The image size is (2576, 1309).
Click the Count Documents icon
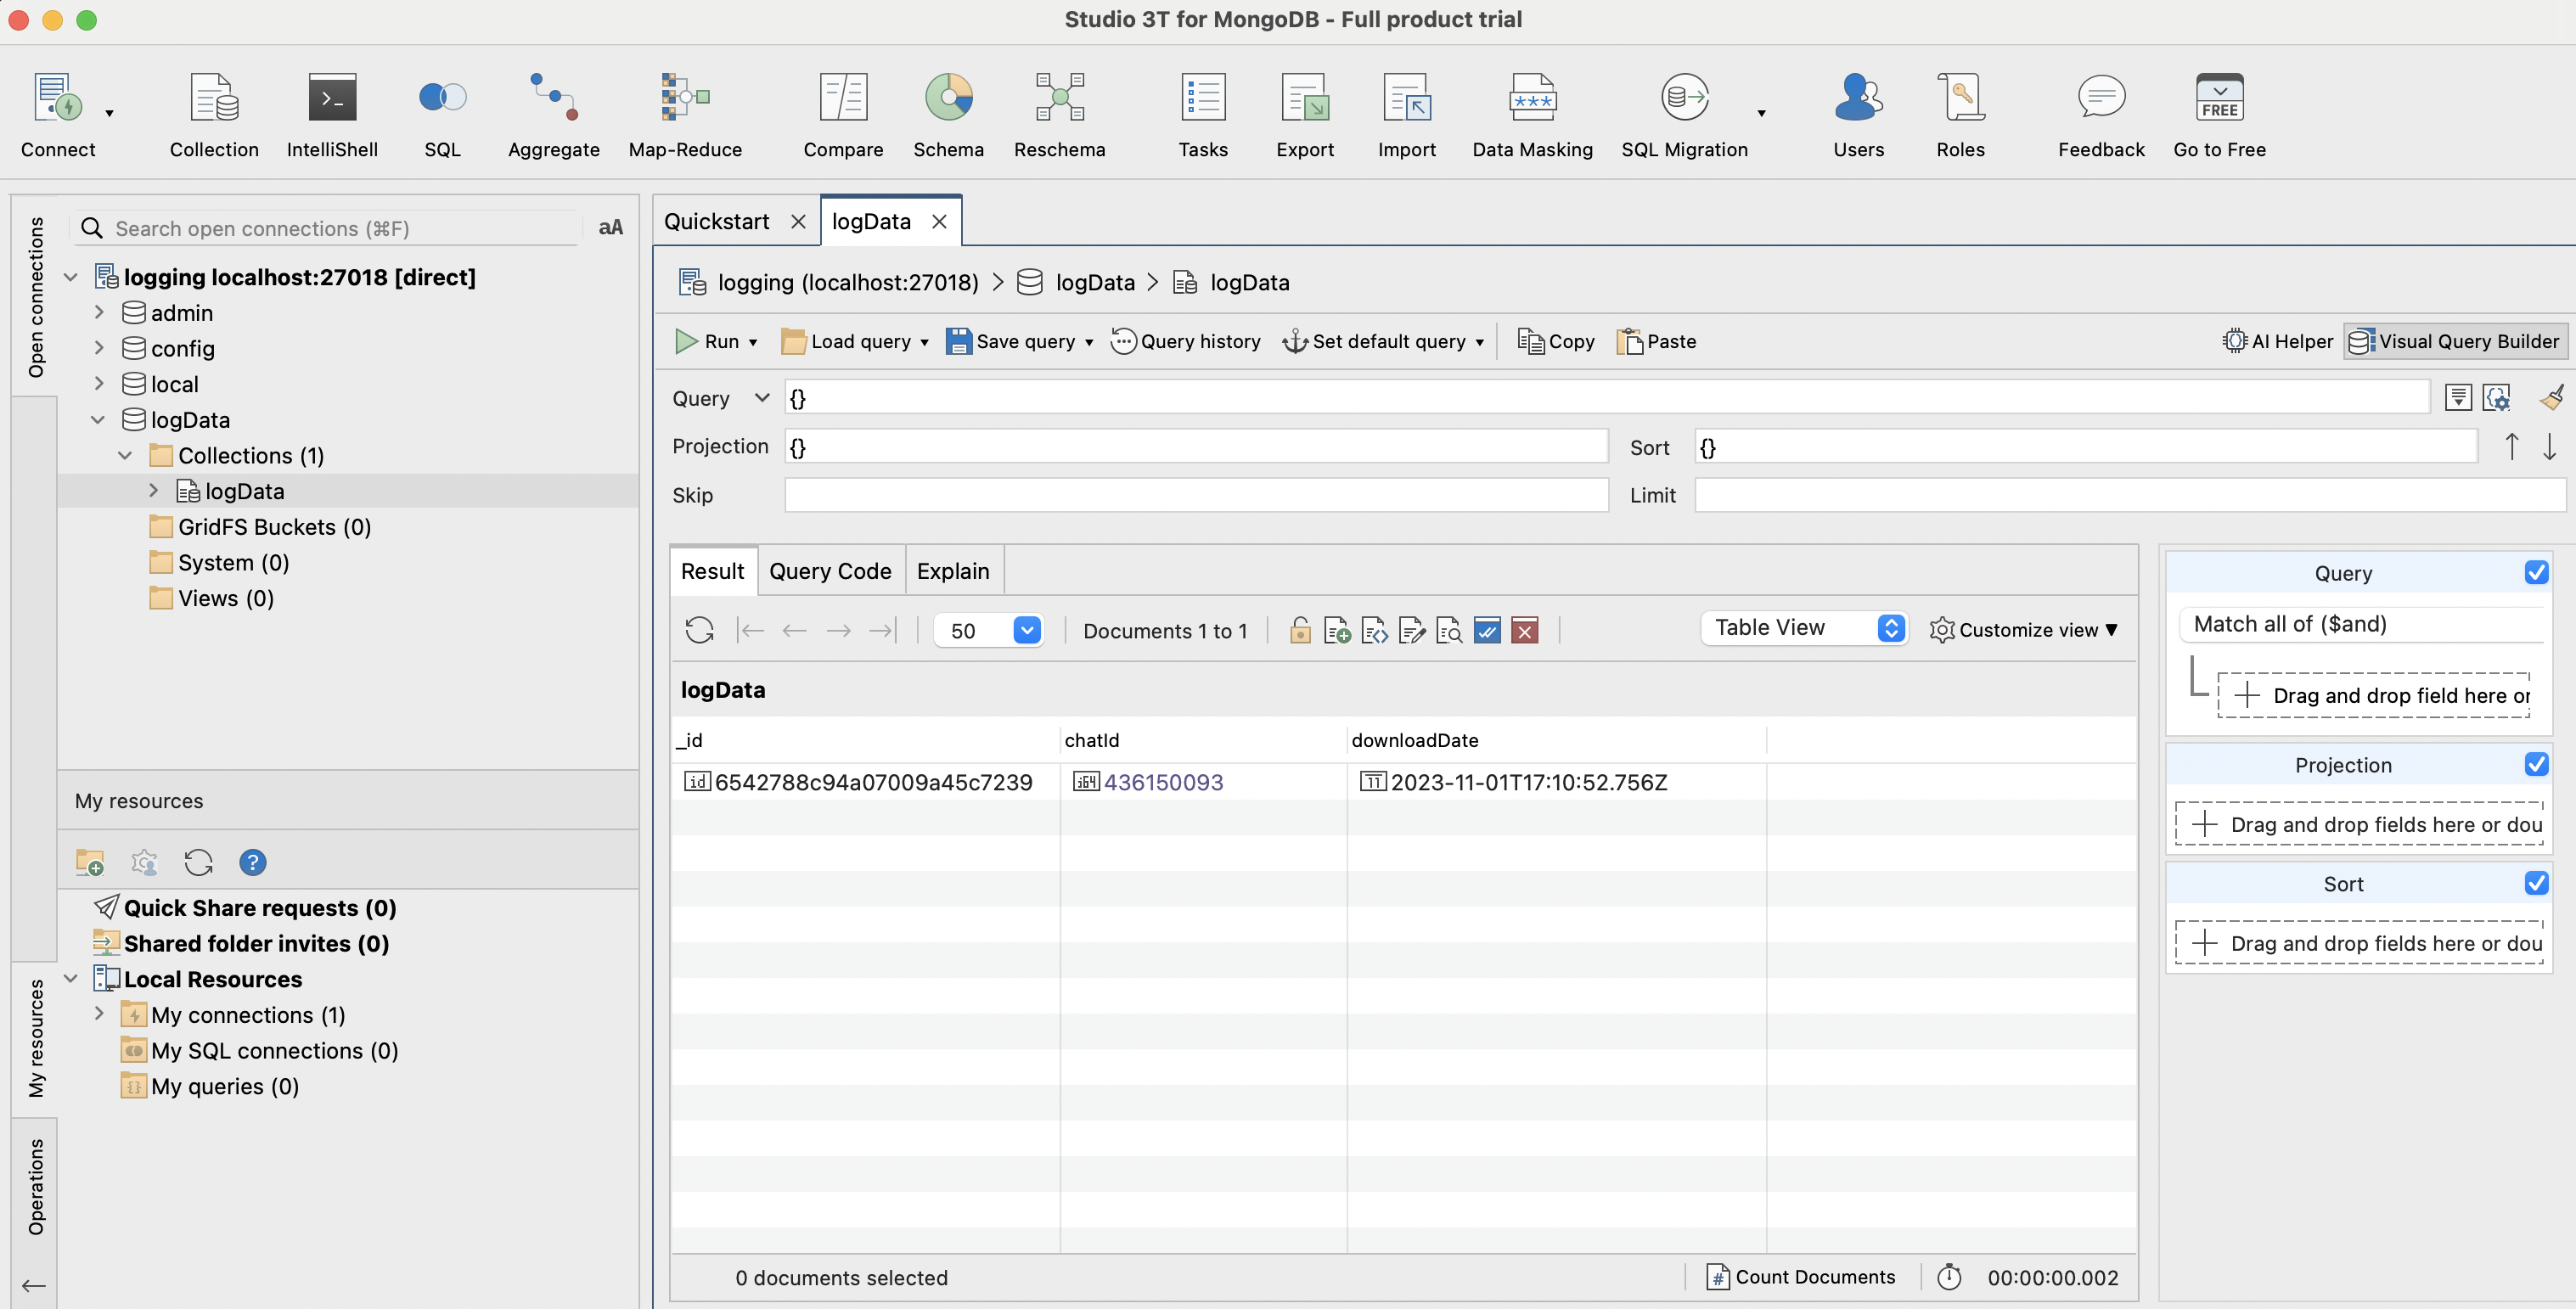(x=1718, y=1277)
